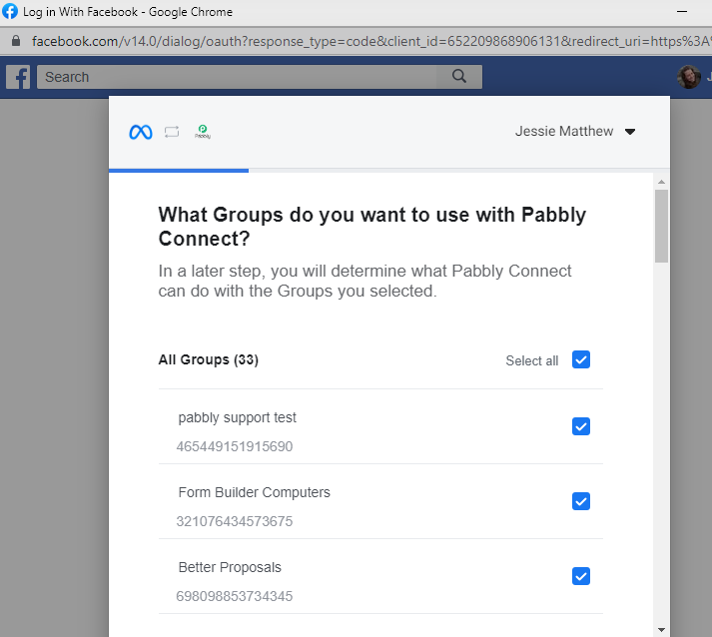The width and height of the screenshot is (712, 637).
Task: Click Facebook favicon in window title bar
Action: 10,11
